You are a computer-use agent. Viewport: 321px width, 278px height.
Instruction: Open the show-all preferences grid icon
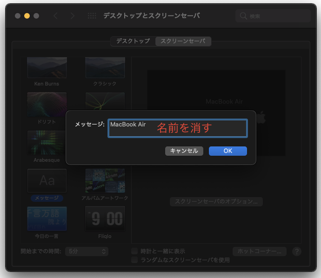[92, 16]
